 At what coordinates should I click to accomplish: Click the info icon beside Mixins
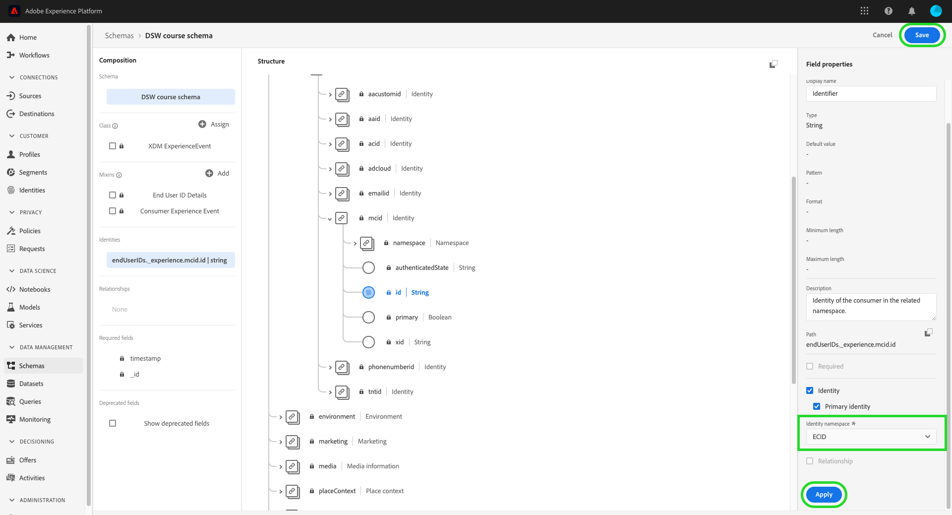click(x=119, y=175)
